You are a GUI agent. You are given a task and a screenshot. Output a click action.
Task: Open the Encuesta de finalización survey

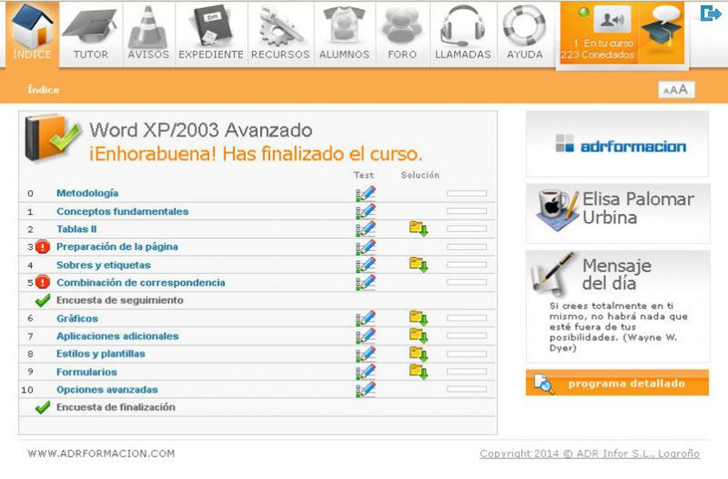[x=115, y=407]
